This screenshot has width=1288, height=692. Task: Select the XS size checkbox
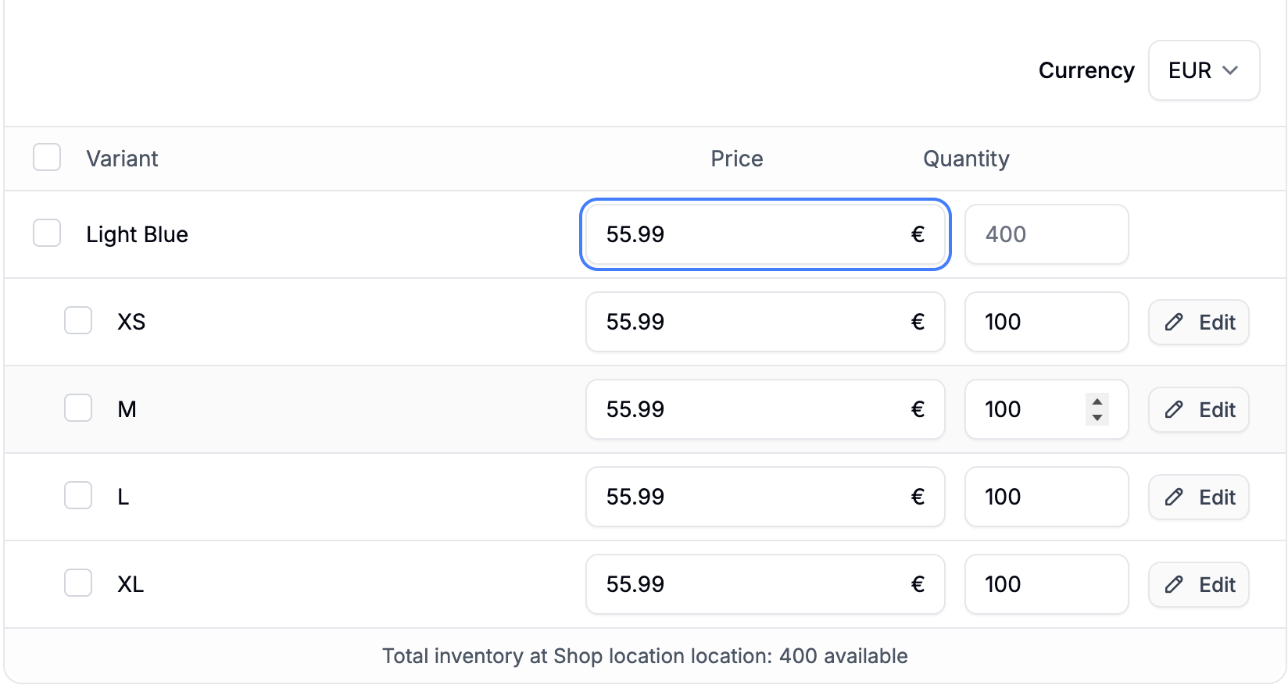[x=78, y=320]
